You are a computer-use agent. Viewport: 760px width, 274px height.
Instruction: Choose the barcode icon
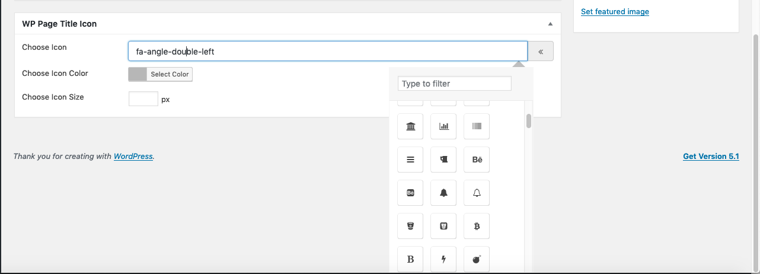477,126
